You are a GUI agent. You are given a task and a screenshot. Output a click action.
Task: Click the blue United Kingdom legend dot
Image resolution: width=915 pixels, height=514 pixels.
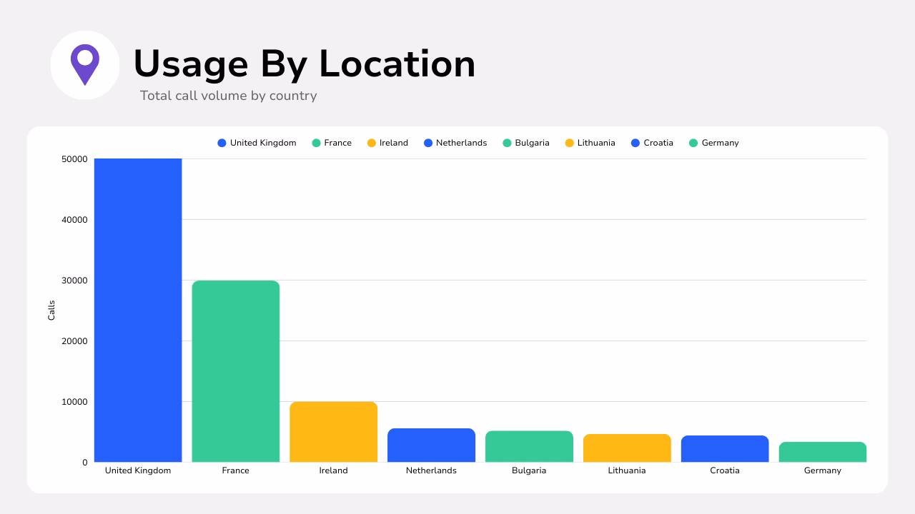(x=220, y=143)
